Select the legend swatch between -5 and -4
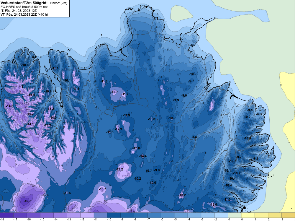 point(181,215)
